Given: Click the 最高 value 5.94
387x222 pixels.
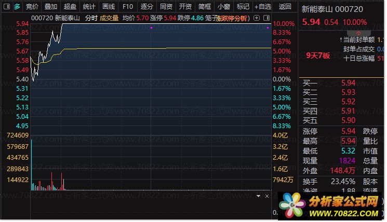Looking at the screenshot, I should [x=348, y=141].
